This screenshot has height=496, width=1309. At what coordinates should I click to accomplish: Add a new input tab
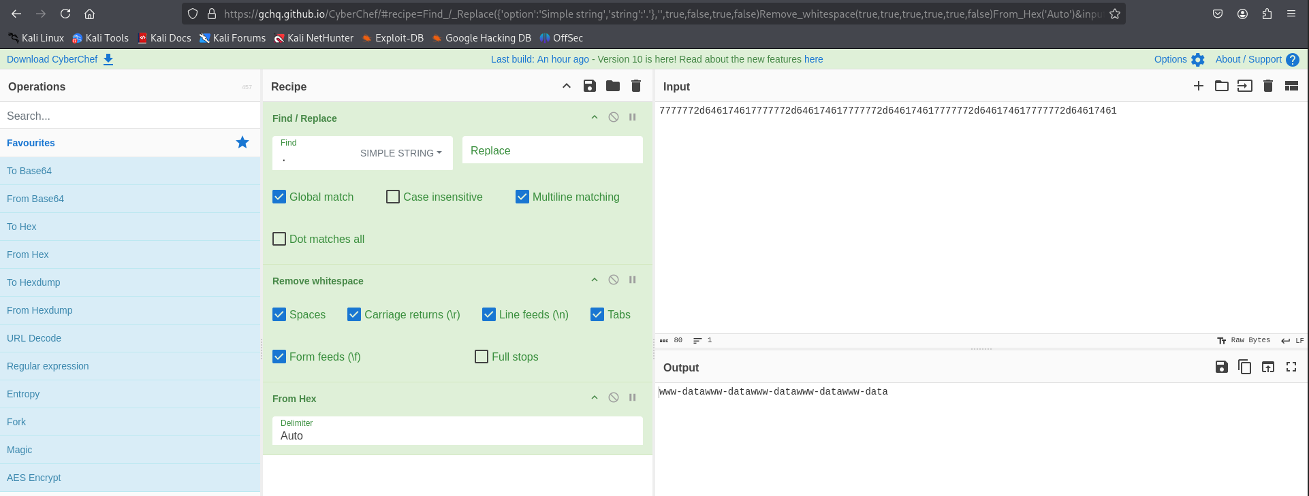click(x=1199, y=86)
